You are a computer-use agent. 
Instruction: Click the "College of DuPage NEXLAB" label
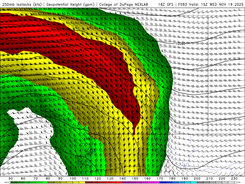[123, 4]
